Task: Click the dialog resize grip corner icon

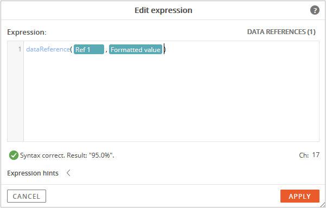Action: coord(323,205)
